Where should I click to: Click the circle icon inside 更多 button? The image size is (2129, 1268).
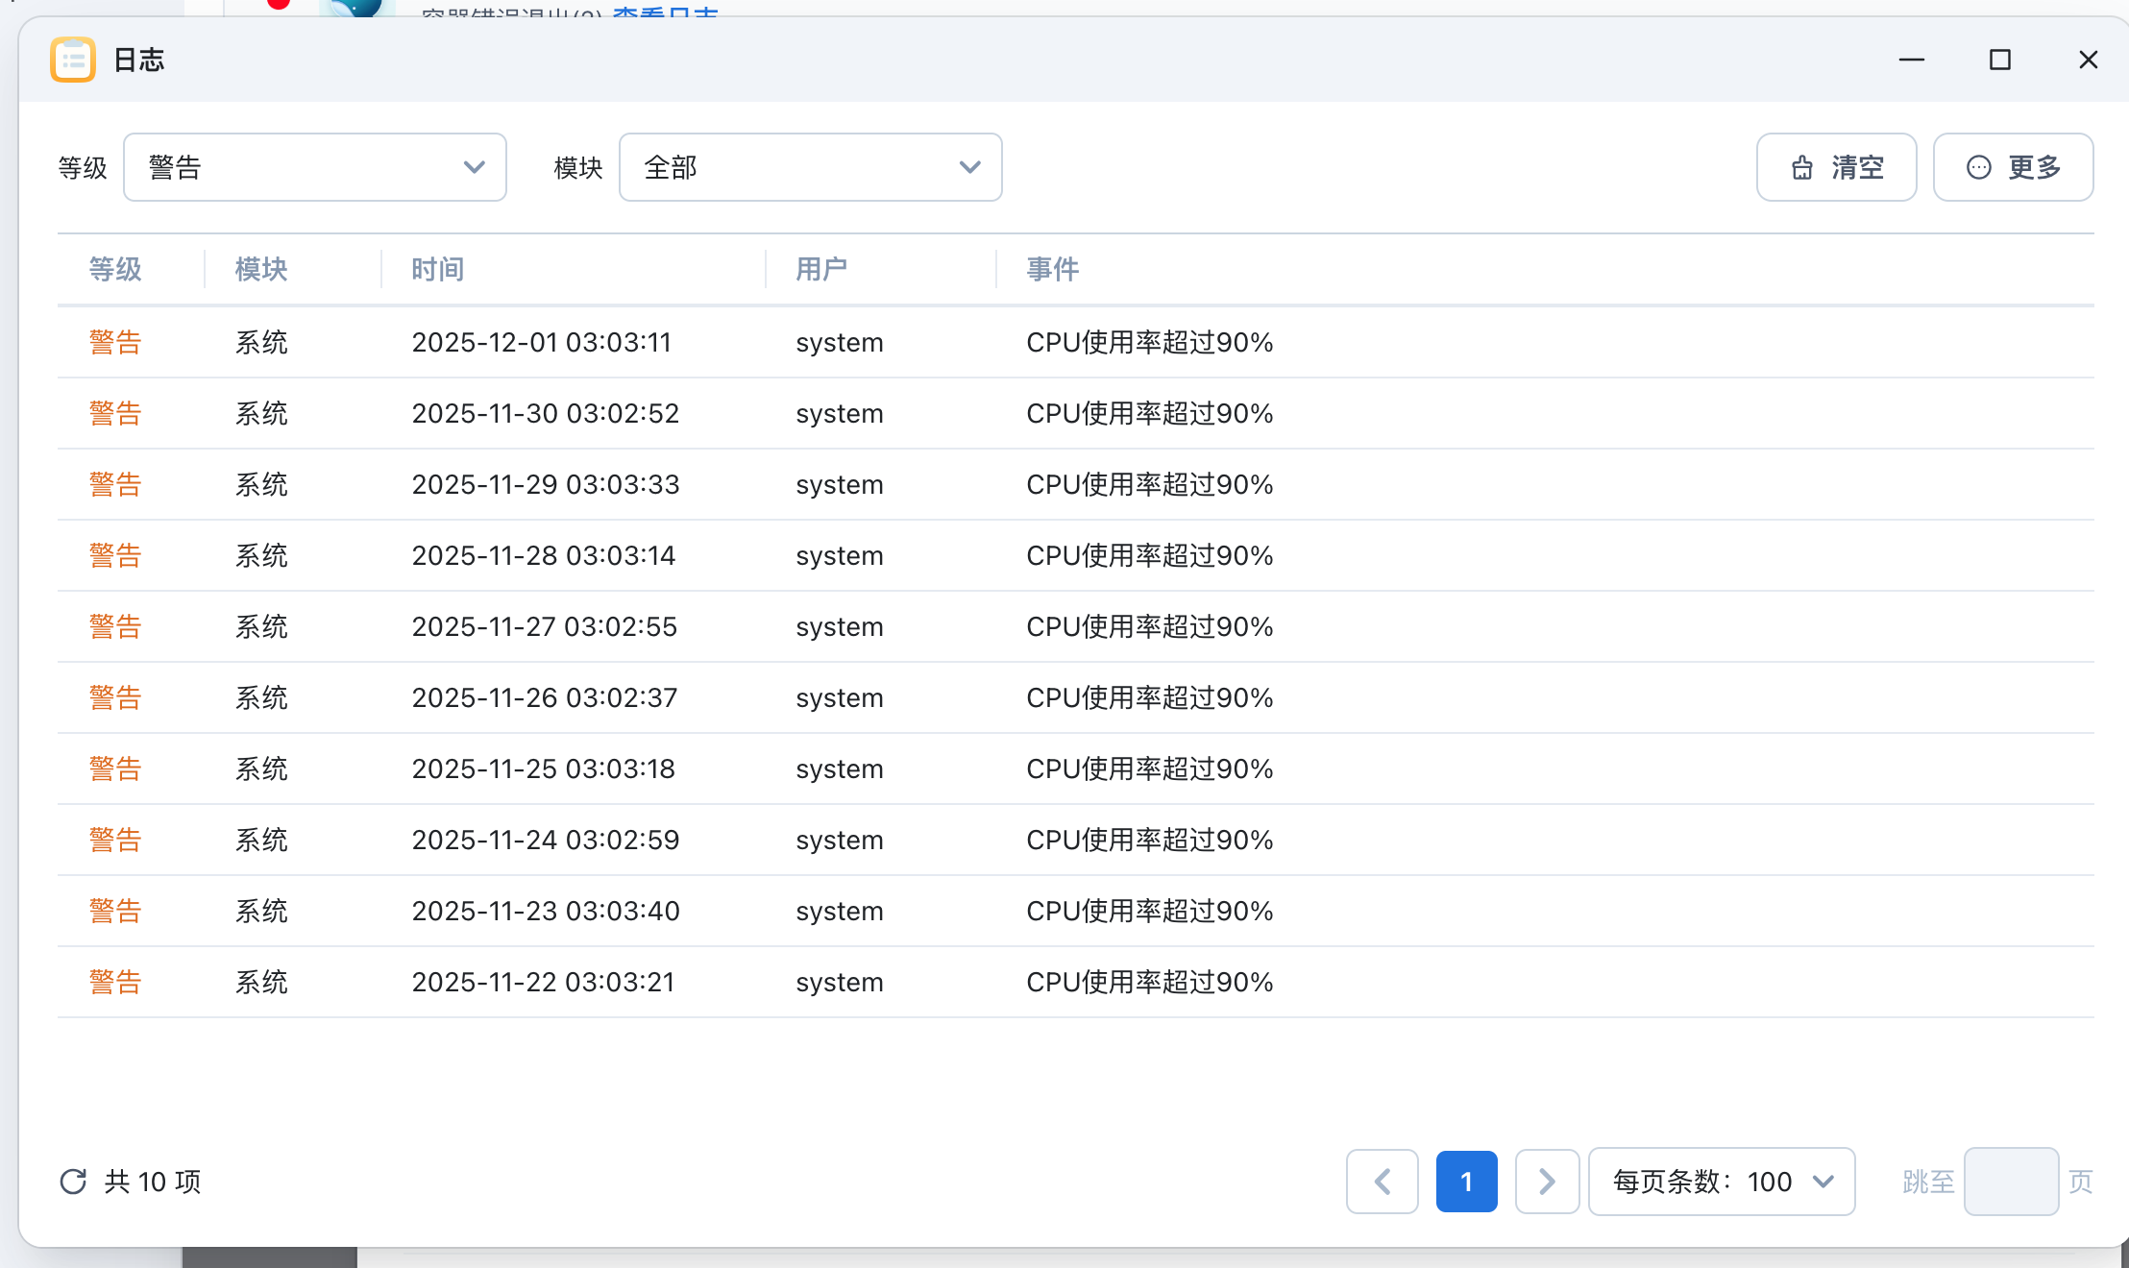click(1978, 166)
